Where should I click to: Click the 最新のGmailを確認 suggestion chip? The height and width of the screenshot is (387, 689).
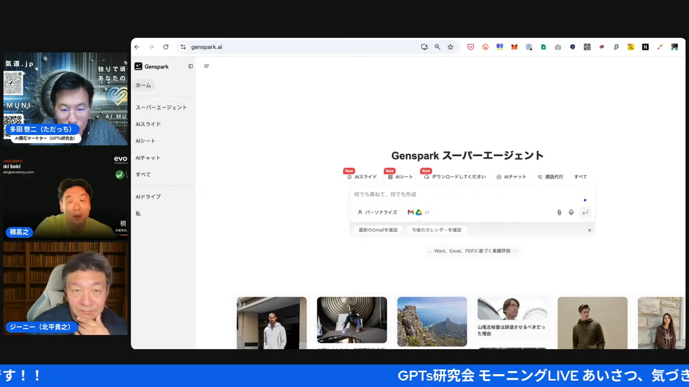[378, 230]
